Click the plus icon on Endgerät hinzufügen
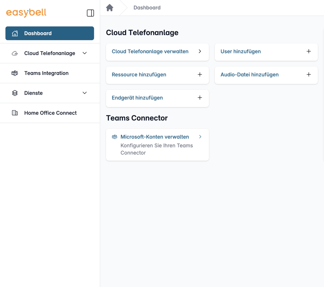324x287 pixels. tap(200, 98)
